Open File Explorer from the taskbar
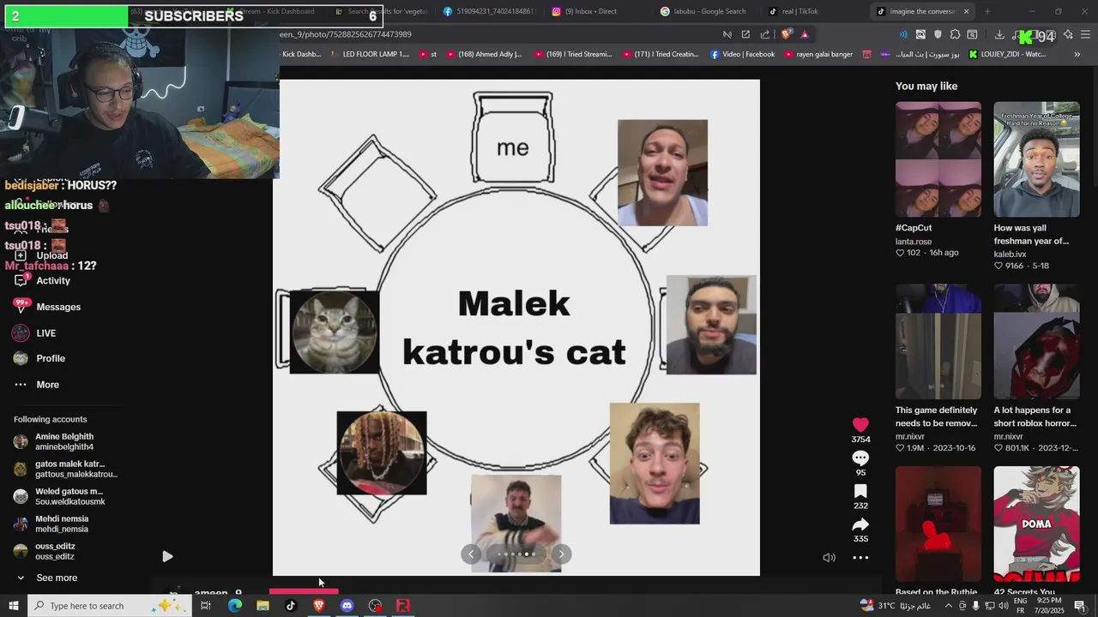This screenshot has height=617, width=1098. click(x=262, y=606)
